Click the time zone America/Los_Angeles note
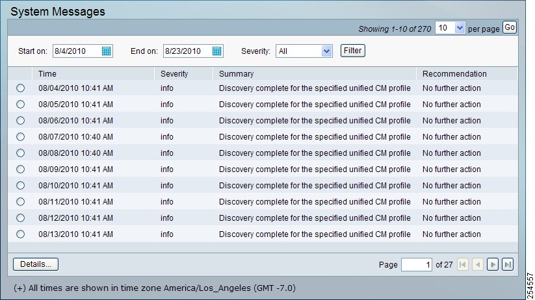Viewport: 535px width, 300px height. [x=155, y=288]
